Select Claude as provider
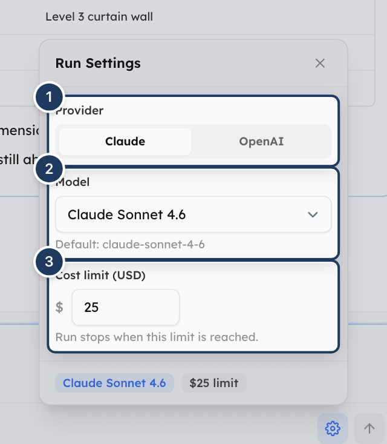This screenshot has width=387, height=444. tap(125, 142)
